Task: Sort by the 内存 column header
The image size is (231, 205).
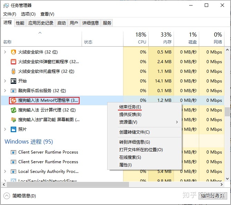Action: point(161,39)
